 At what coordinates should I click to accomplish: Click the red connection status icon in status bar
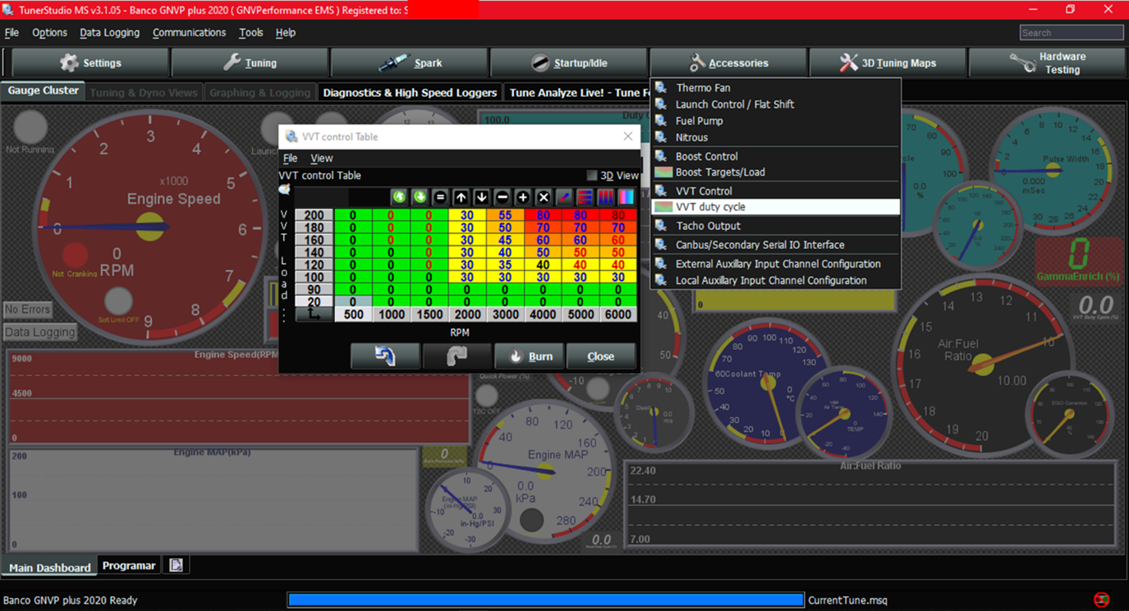pos(1102,600)
